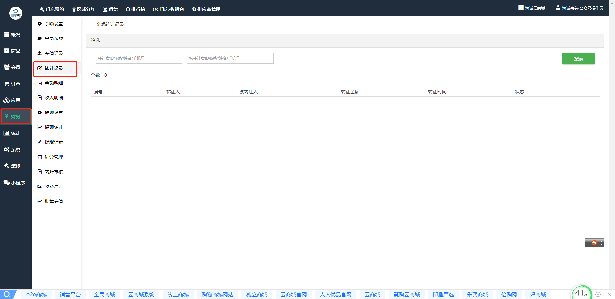The width and height of the screenshot is (615, 299).
Task: Open the 余额设置 gear icon item
Action: 40,24
